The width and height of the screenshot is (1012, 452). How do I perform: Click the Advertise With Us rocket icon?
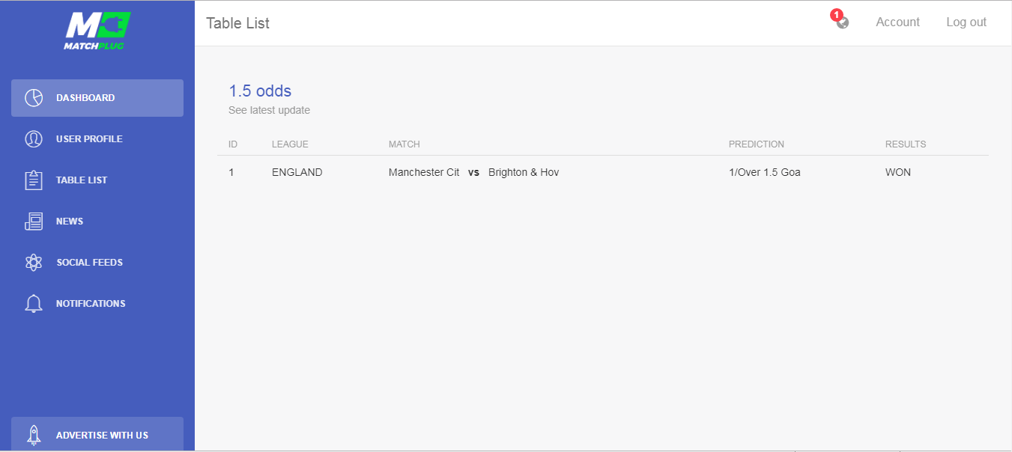pos(34,435)
